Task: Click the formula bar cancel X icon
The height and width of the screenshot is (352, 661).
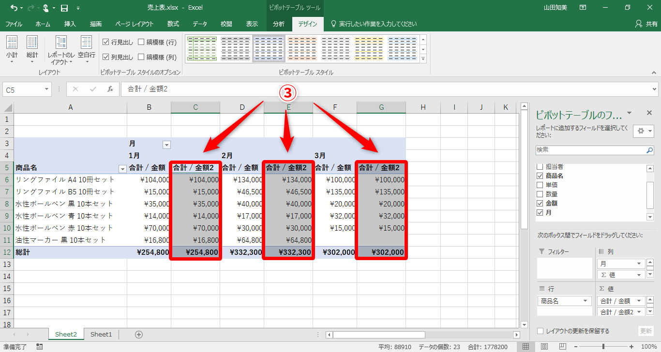Action: 75,89
